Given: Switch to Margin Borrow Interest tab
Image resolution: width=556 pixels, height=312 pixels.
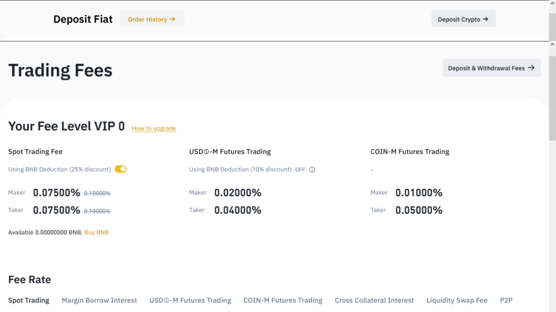Looking at the screenshot, I should point(99,300).
